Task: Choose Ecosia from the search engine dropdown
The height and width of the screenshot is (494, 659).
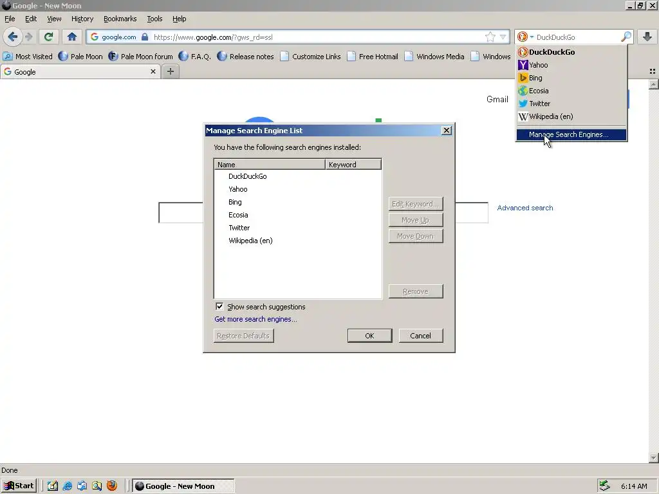Action: coord(571,91)
